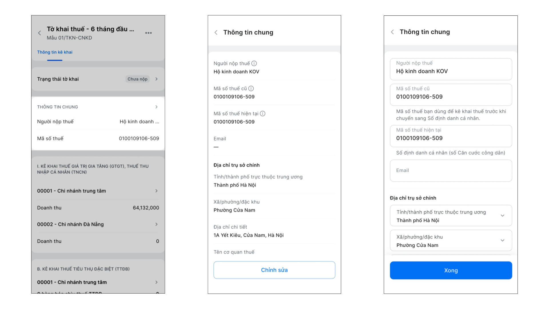549x309 pixels.
Task: Click info icon beside Mã số thuế cũ
Action: [x=251, y=88]
